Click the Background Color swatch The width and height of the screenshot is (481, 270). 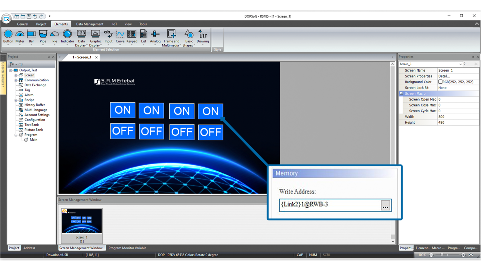440,82
